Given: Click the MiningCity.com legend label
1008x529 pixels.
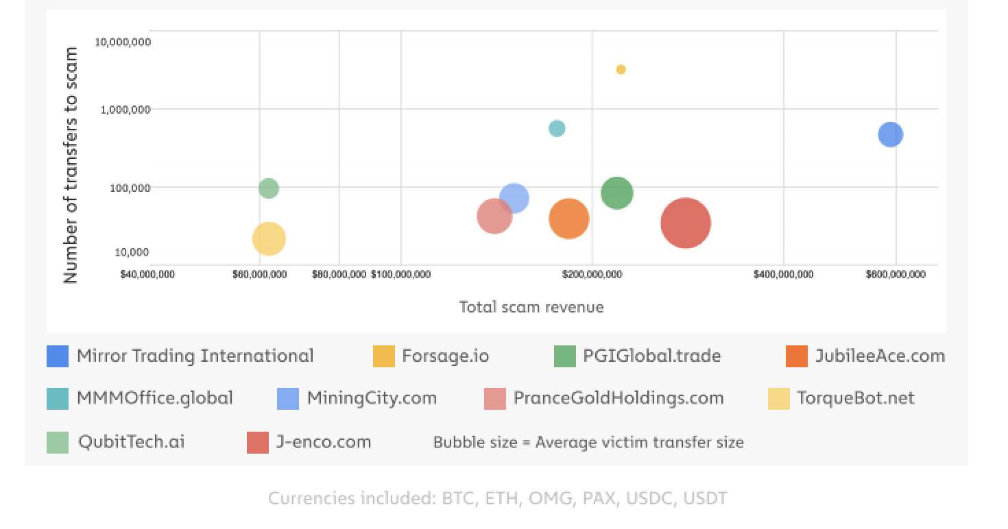Looking at the screenshot, I should (x=371, y=398).
